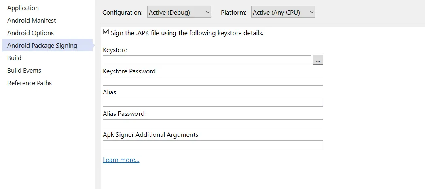Show the Reference Paths tab

pos(30,83)
